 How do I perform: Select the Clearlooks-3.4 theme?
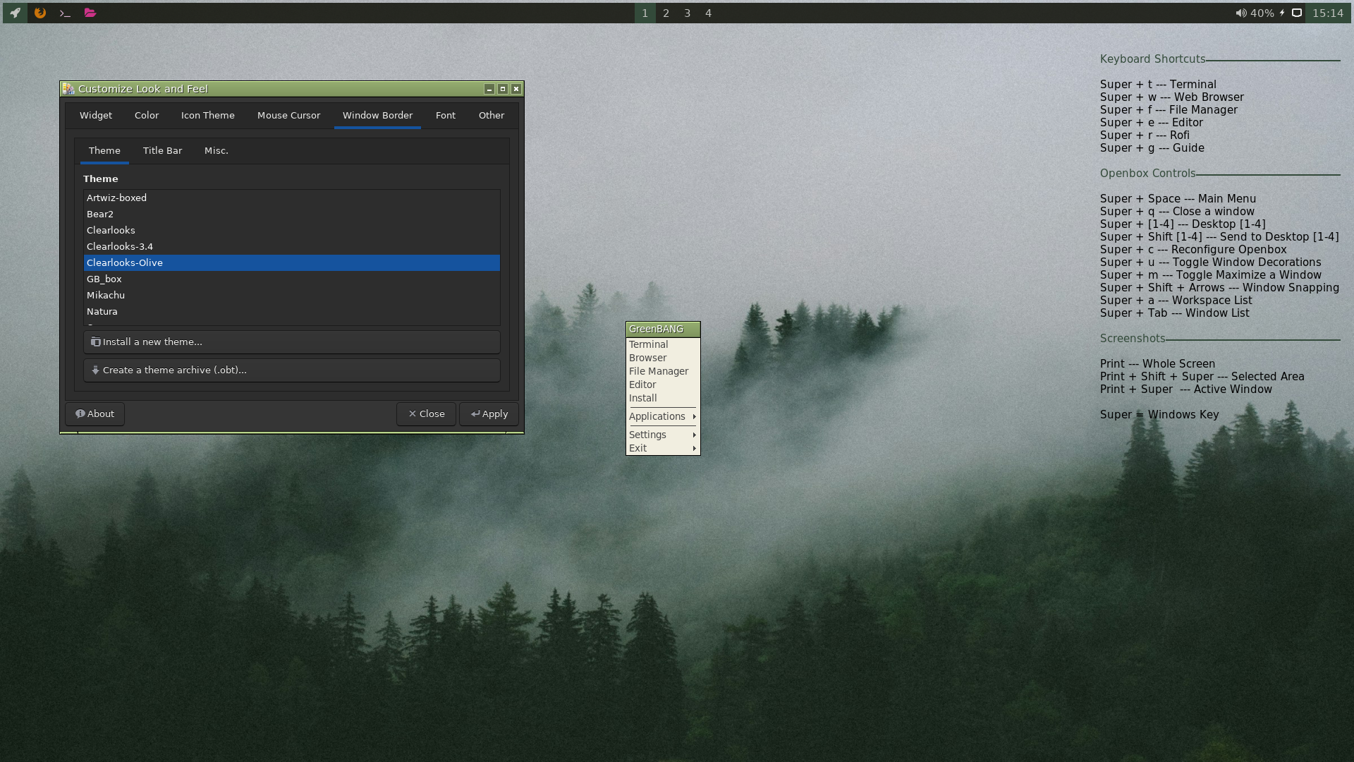point(292,246)
